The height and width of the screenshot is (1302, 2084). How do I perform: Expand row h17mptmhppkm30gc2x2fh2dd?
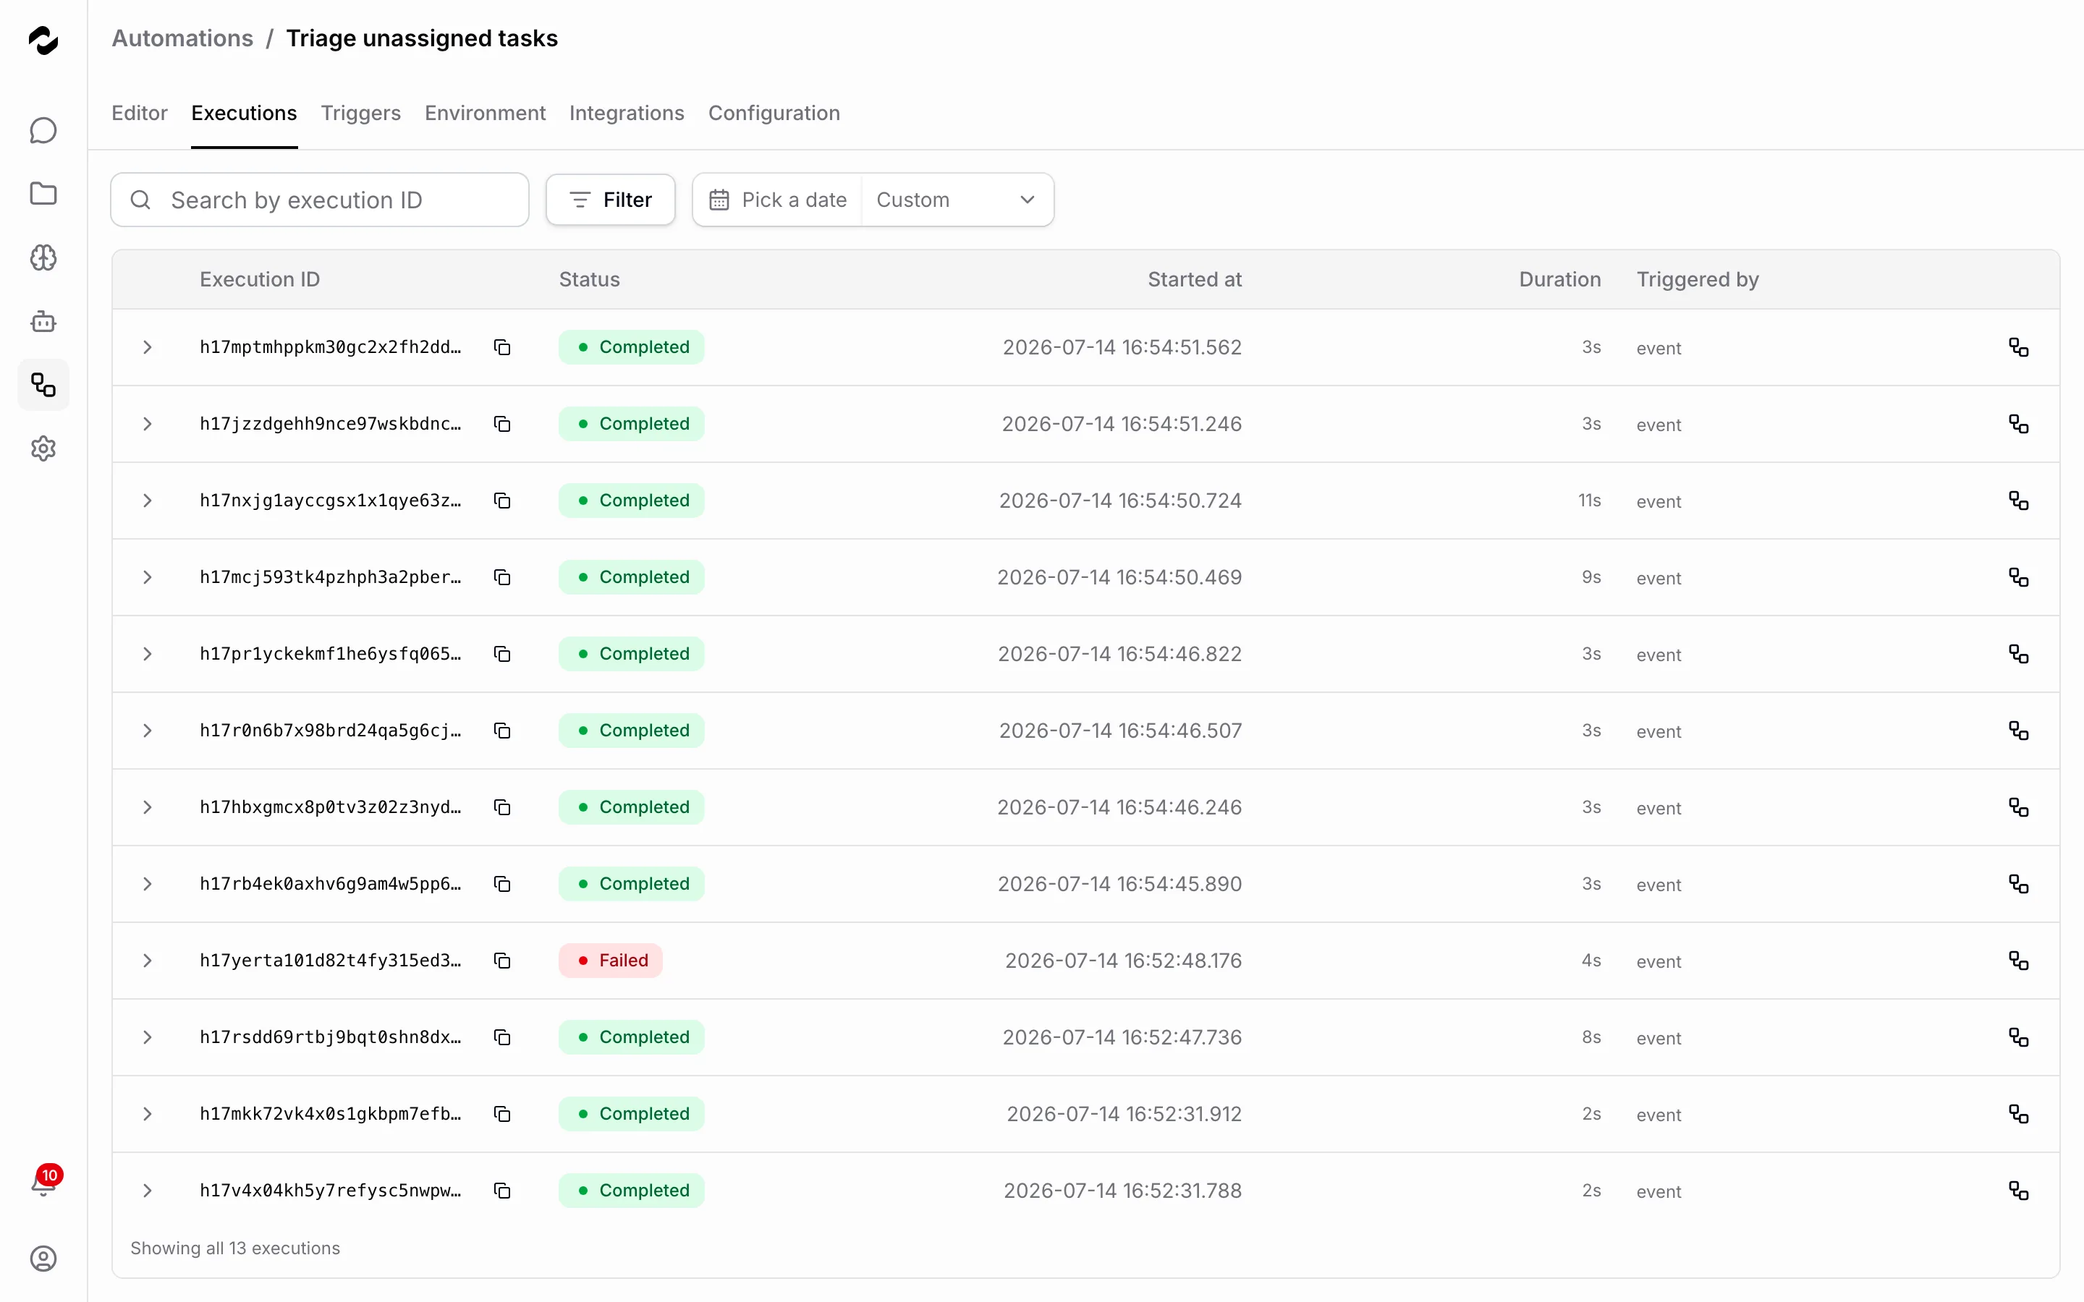coord(148,347)
